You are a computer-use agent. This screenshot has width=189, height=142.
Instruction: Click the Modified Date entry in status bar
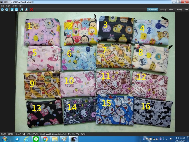coord(62,134)
